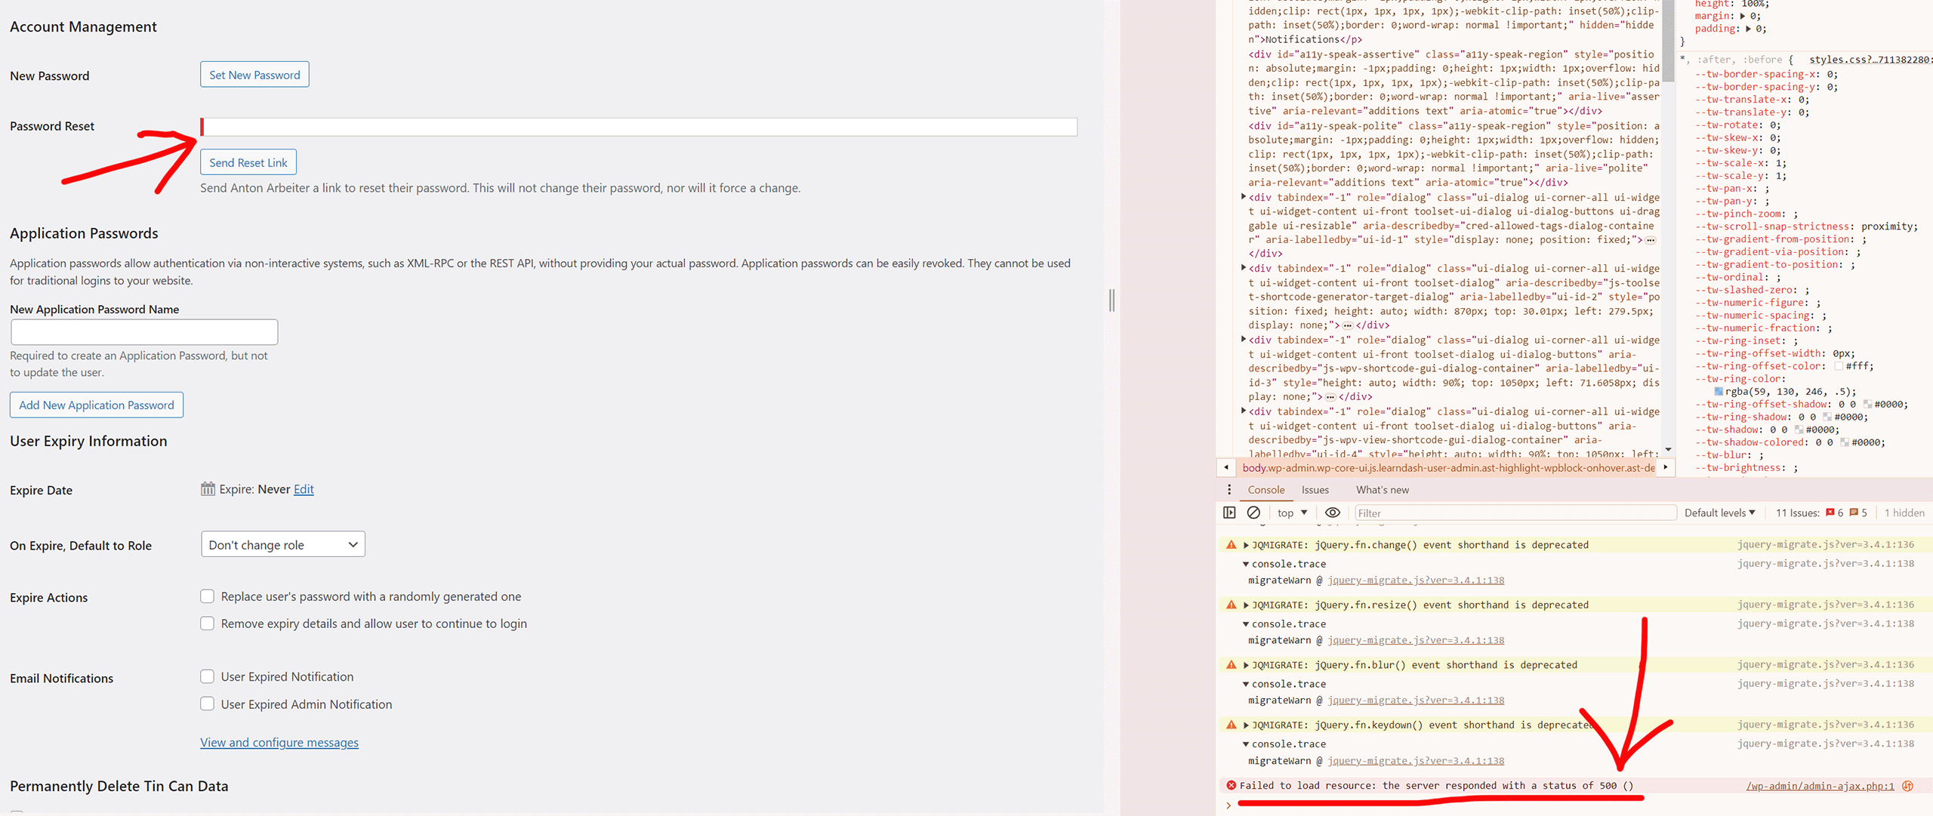Collapse console.trace under the change() warning
Image resolution: width=1933 pixels, height=816 pixels.
click(1246, 564)
